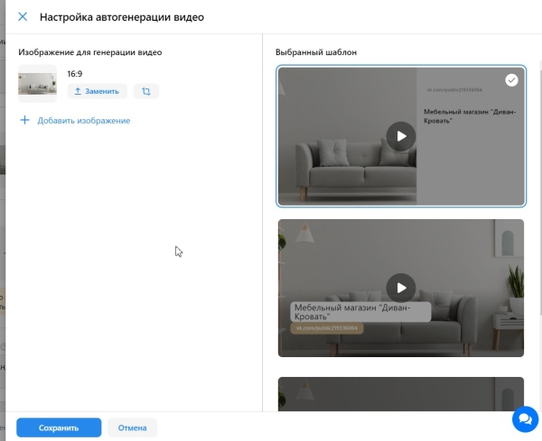Click the Заменить button label
The image size is (542, 441).
pos(101,91)
